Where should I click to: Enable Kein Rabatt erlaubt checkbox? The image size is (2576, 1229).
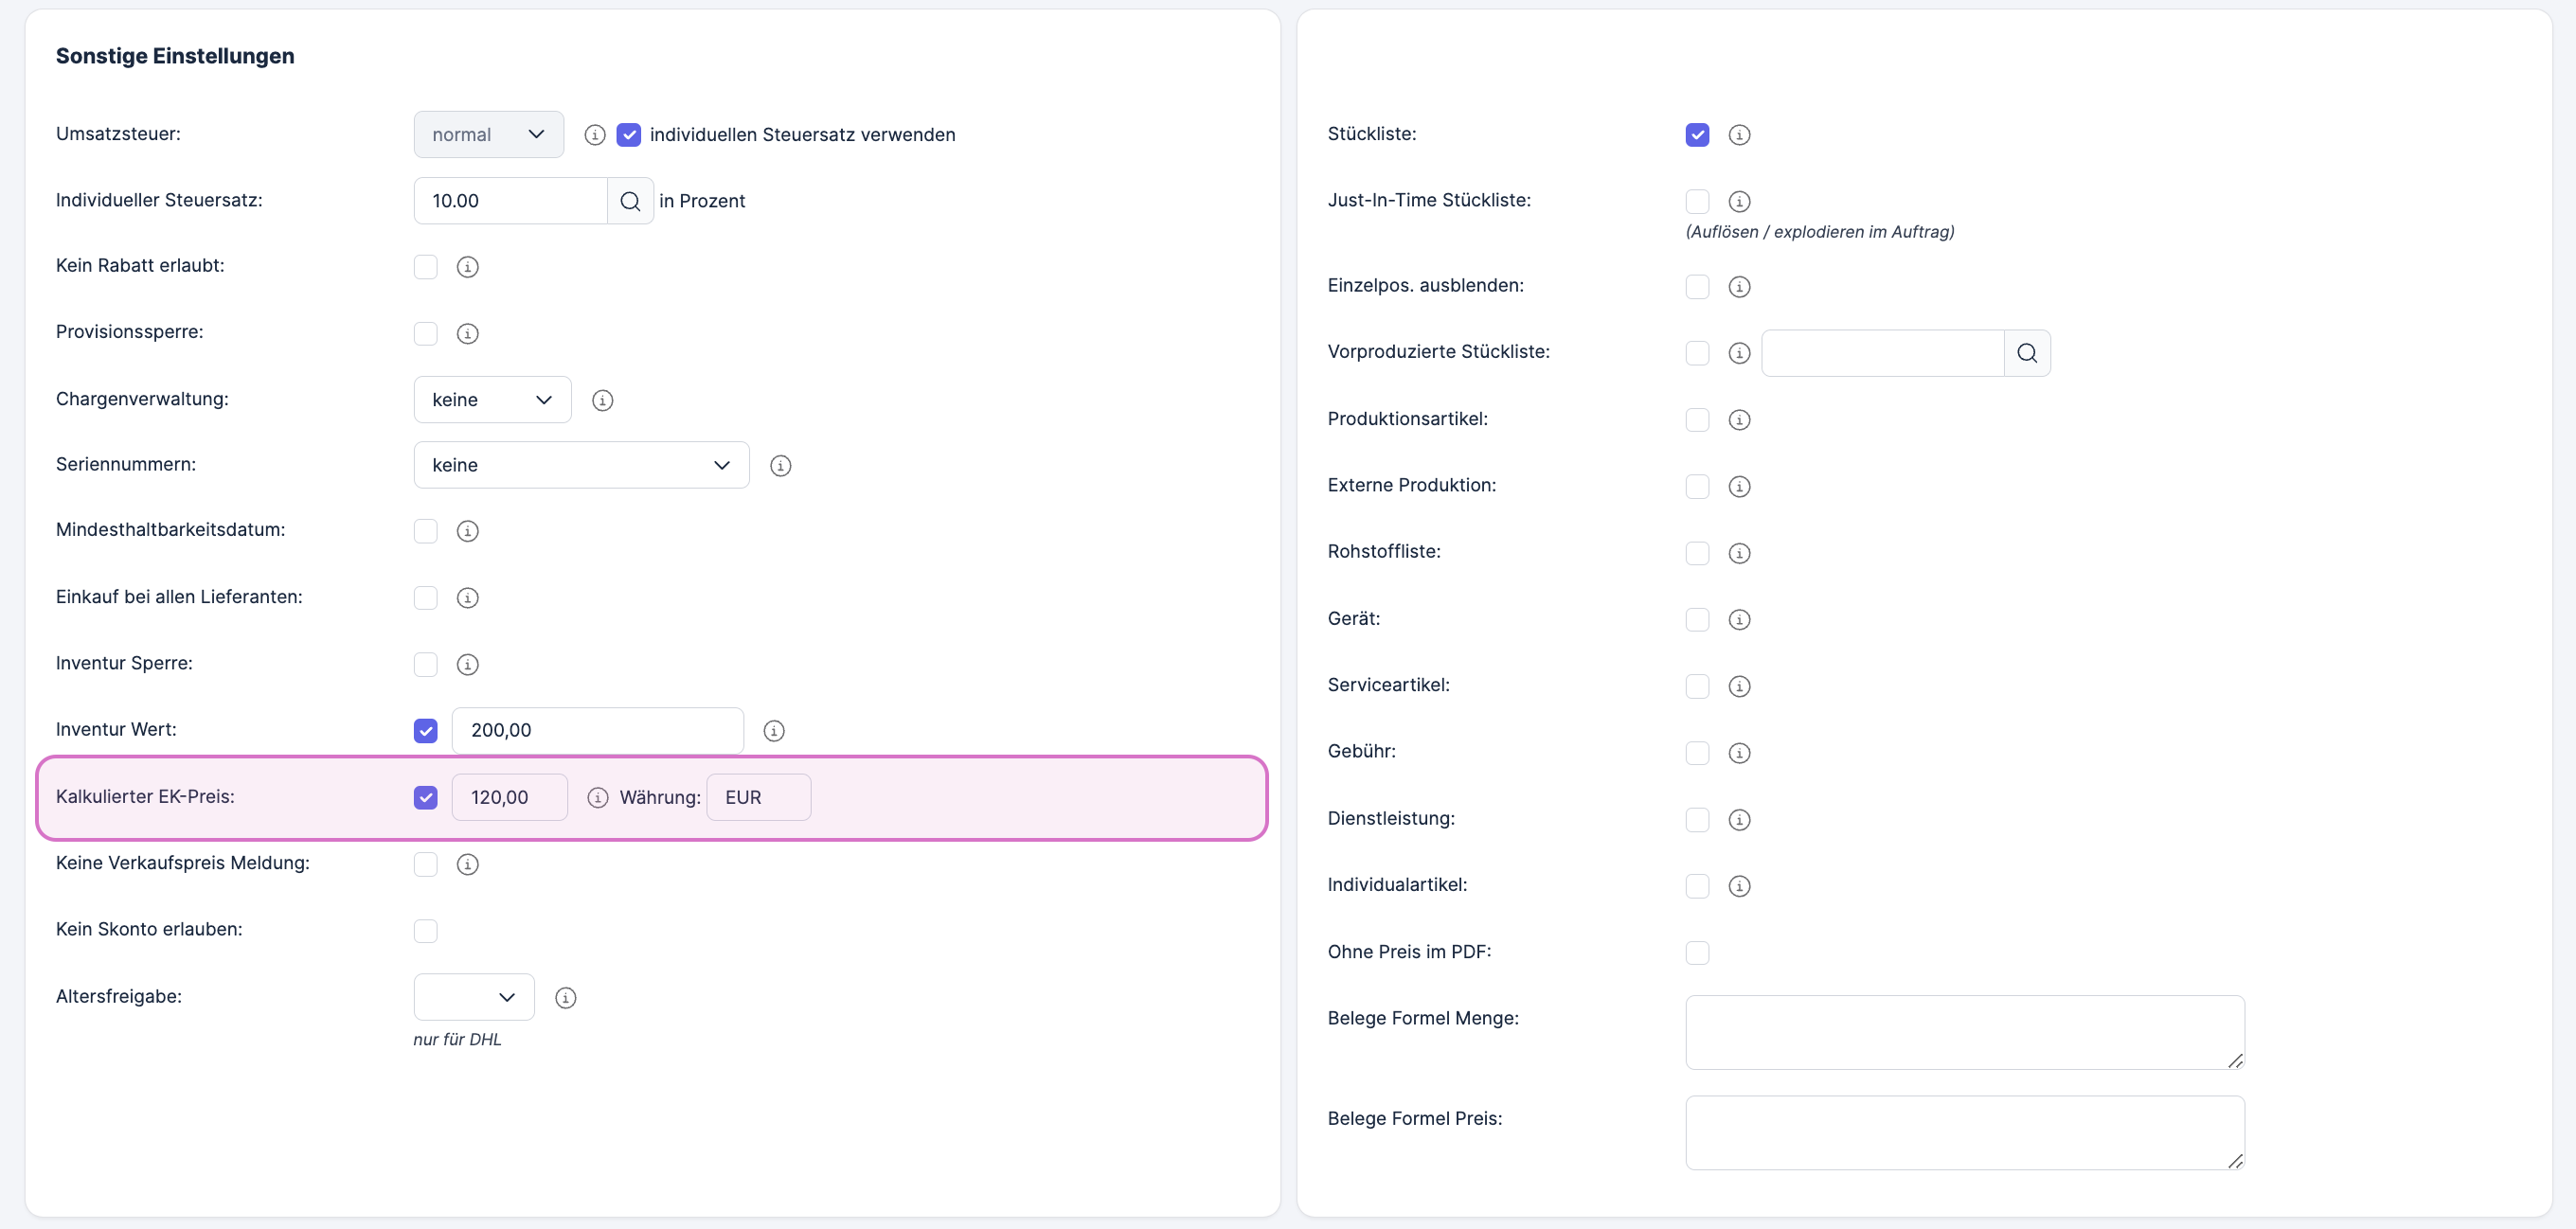426,267
